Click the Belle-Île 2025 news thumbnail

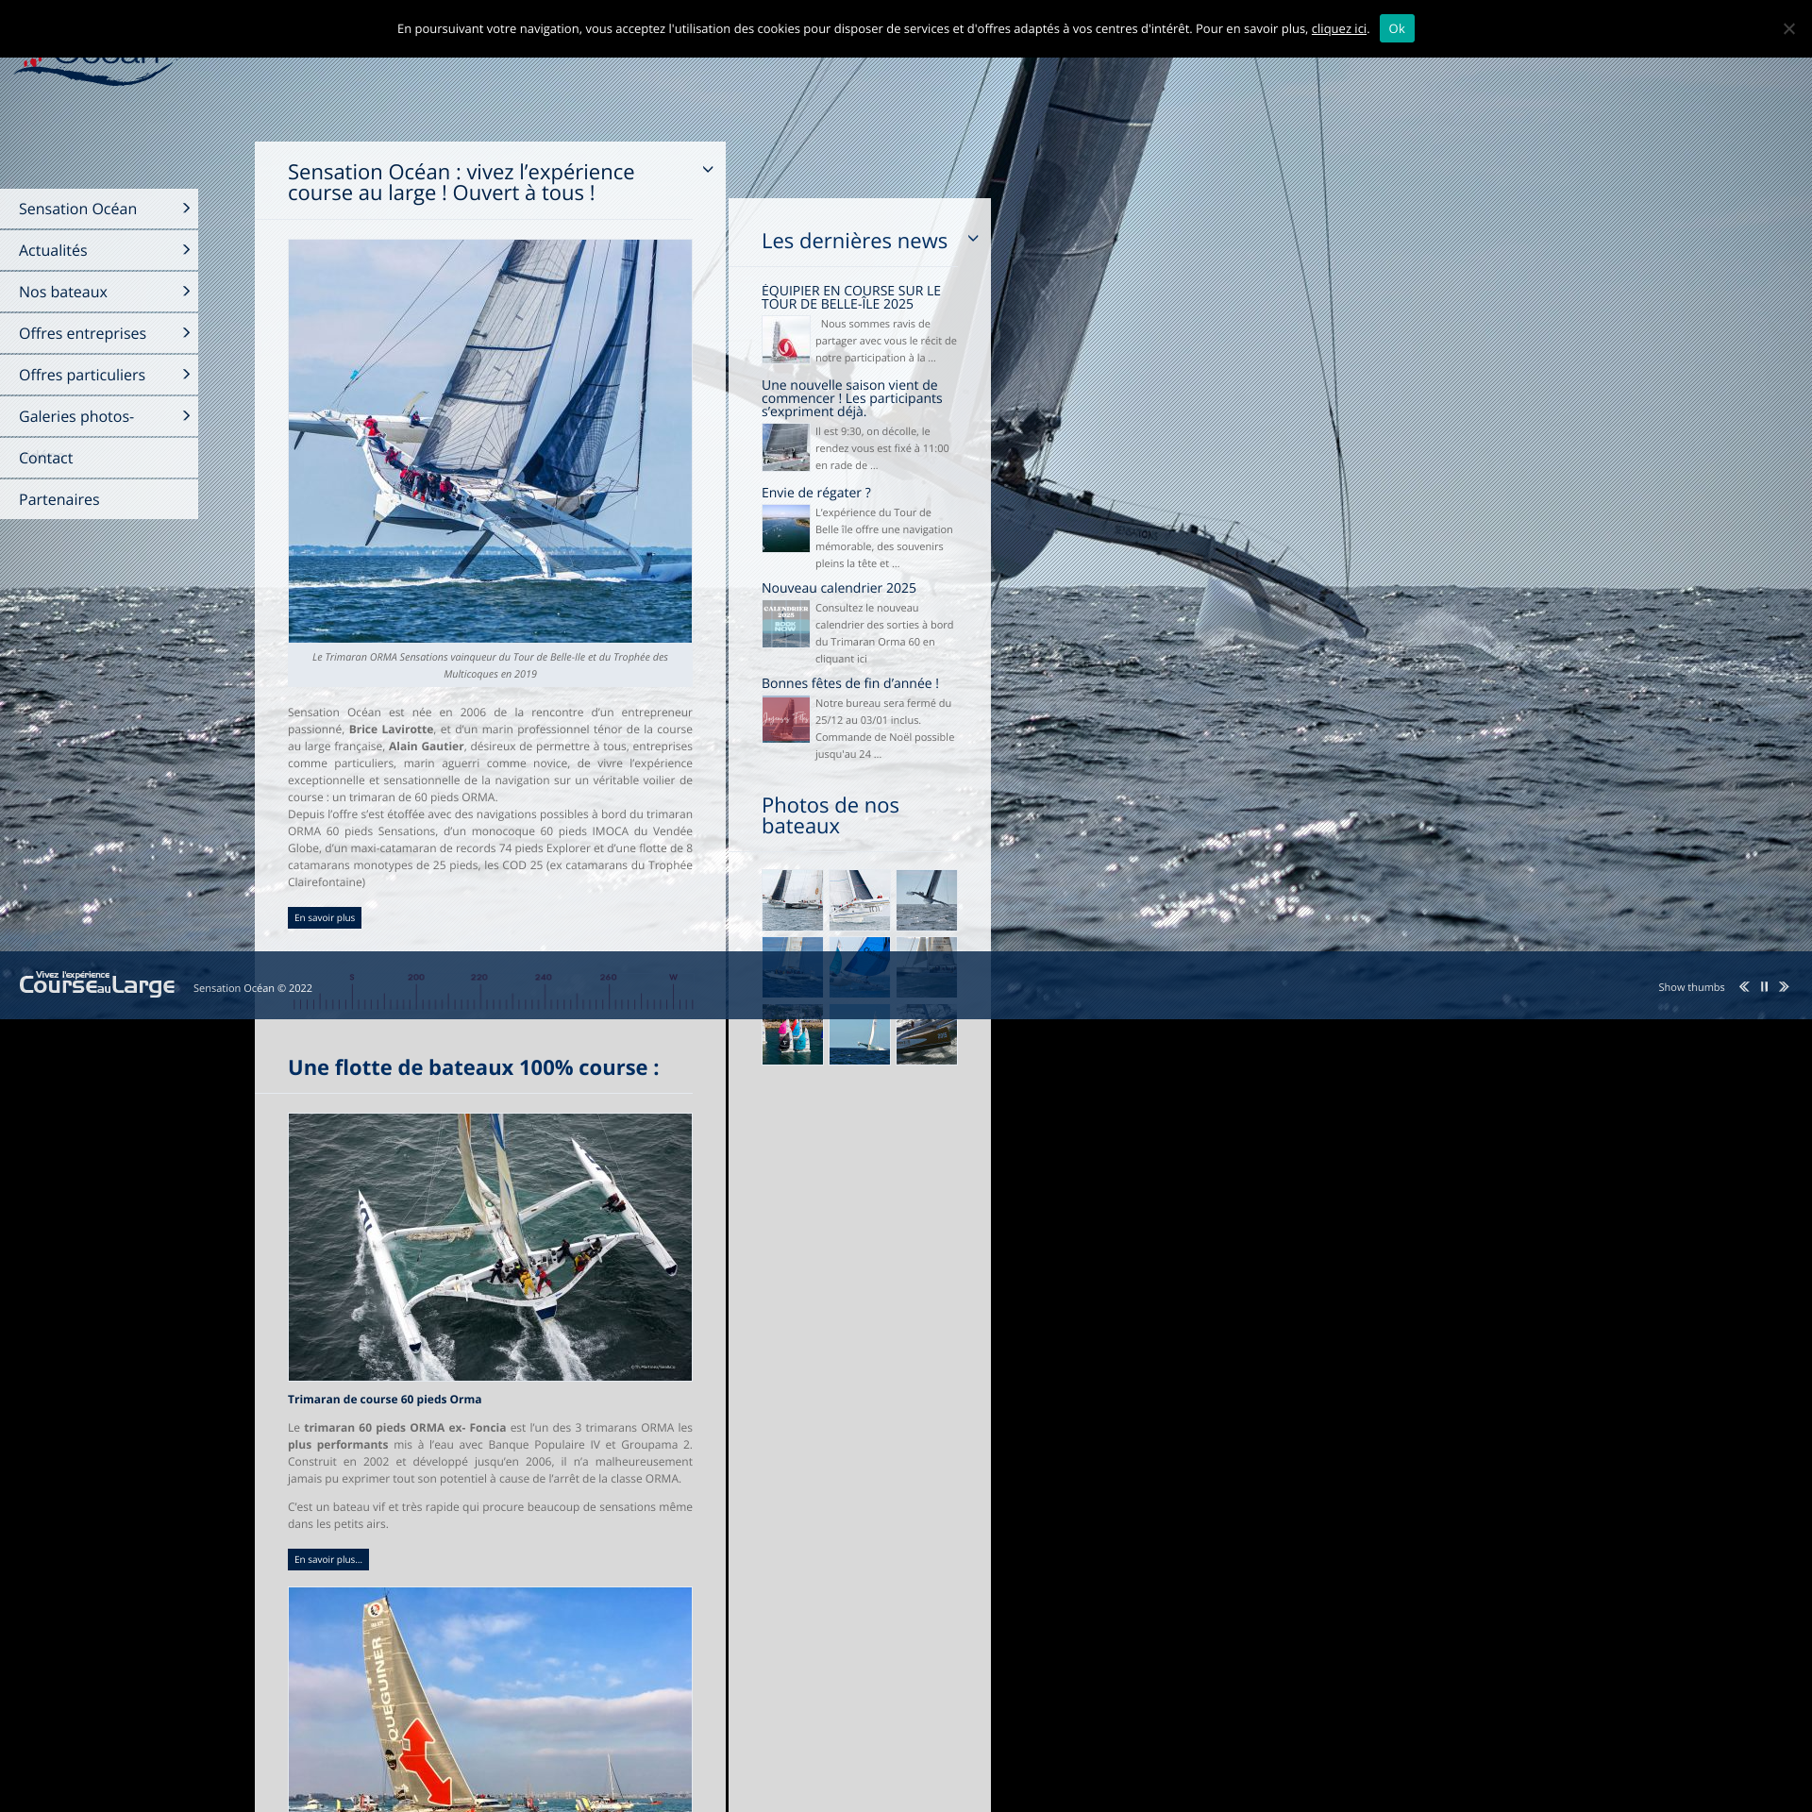point(786,340)
